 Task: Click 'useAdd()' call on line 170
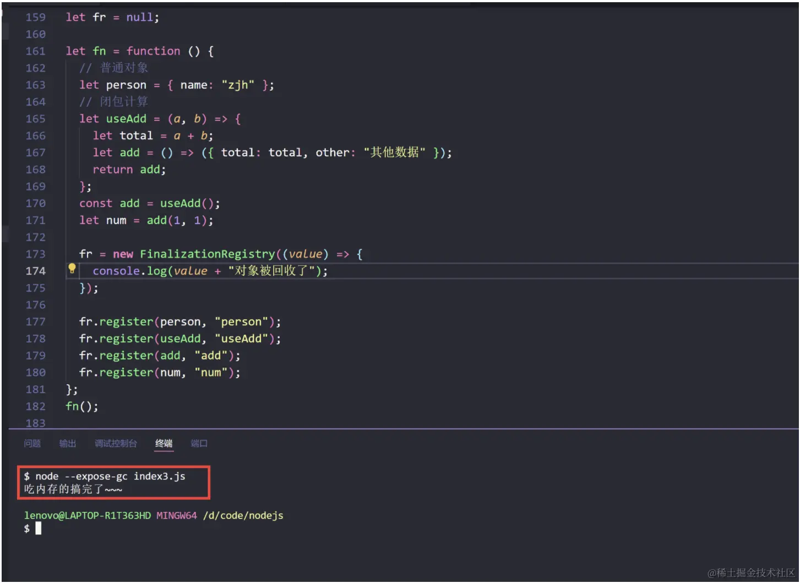pyautogui.click(x=186, y=203)
